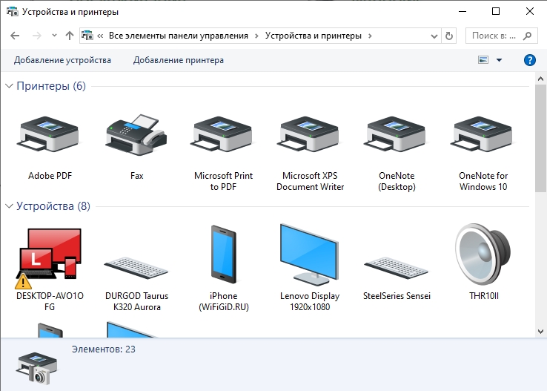Click Все элементы панели управления breadcrumb

(180, 36)
